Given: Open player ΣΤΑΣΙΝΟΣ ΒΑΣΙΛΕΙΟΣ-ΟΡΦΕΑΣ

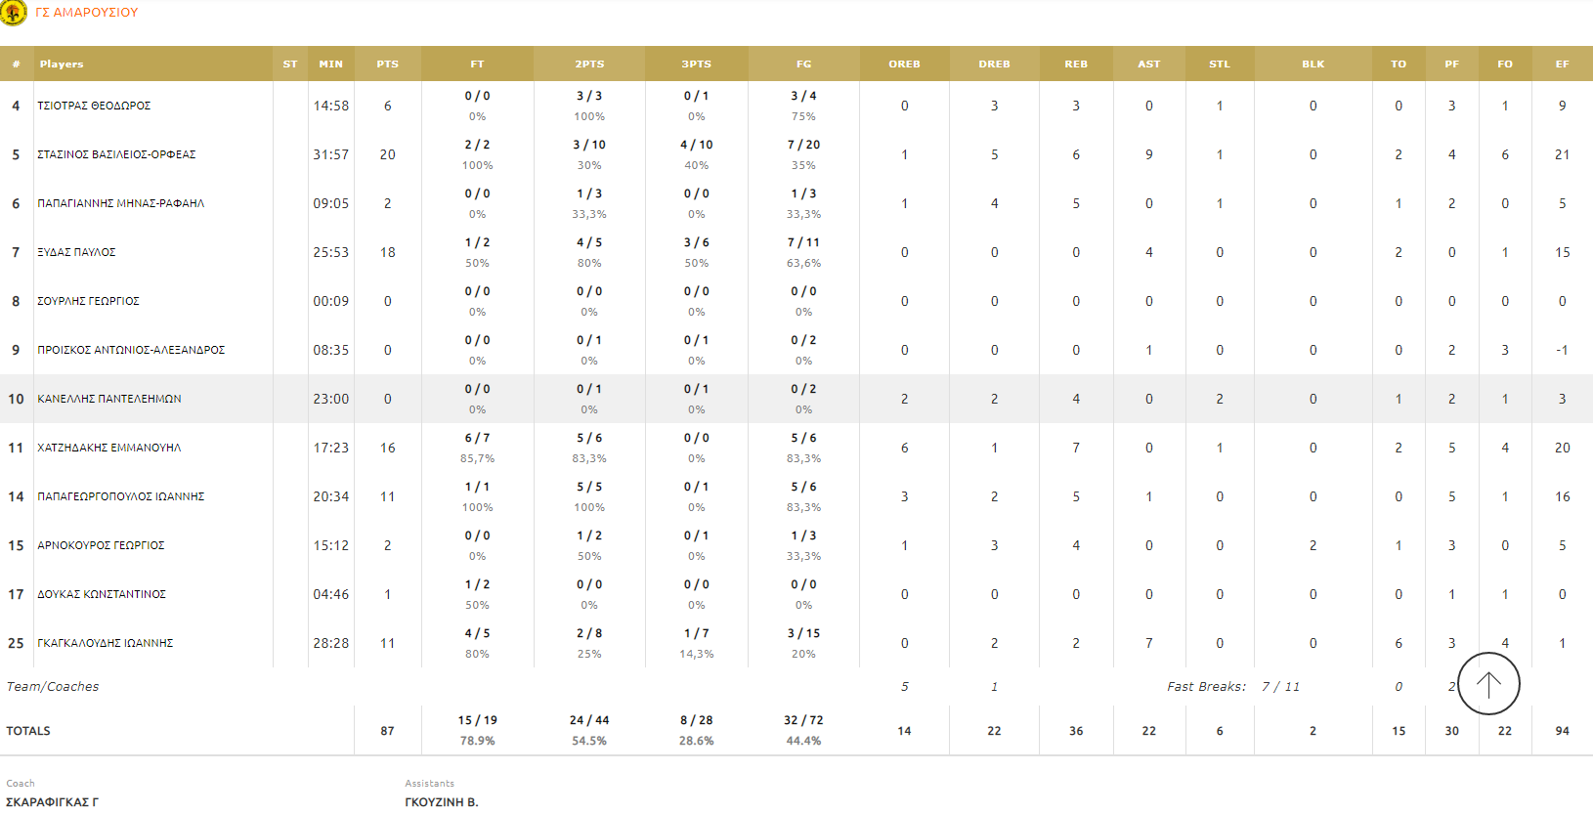Looking at the screenshot, I should click(116, 154).
